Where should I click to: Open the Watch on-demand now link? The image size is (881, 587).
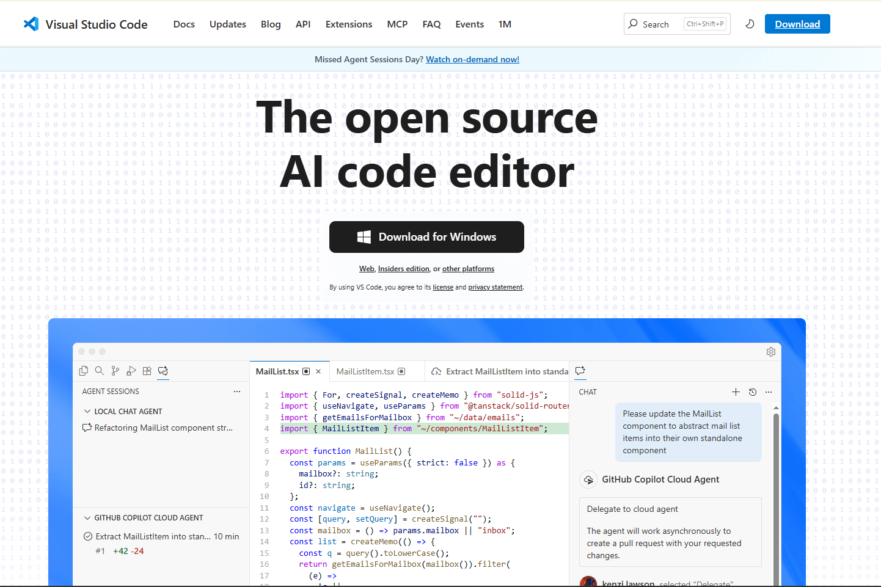472,59
